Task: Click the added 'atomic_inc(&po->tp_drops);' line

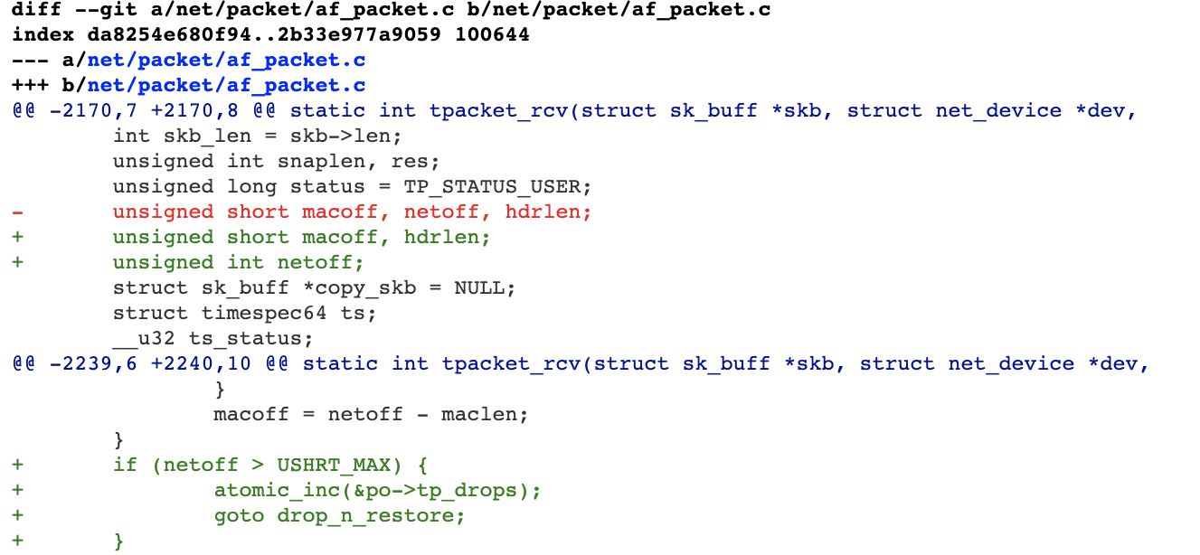Action: click(x=377, y=490)
